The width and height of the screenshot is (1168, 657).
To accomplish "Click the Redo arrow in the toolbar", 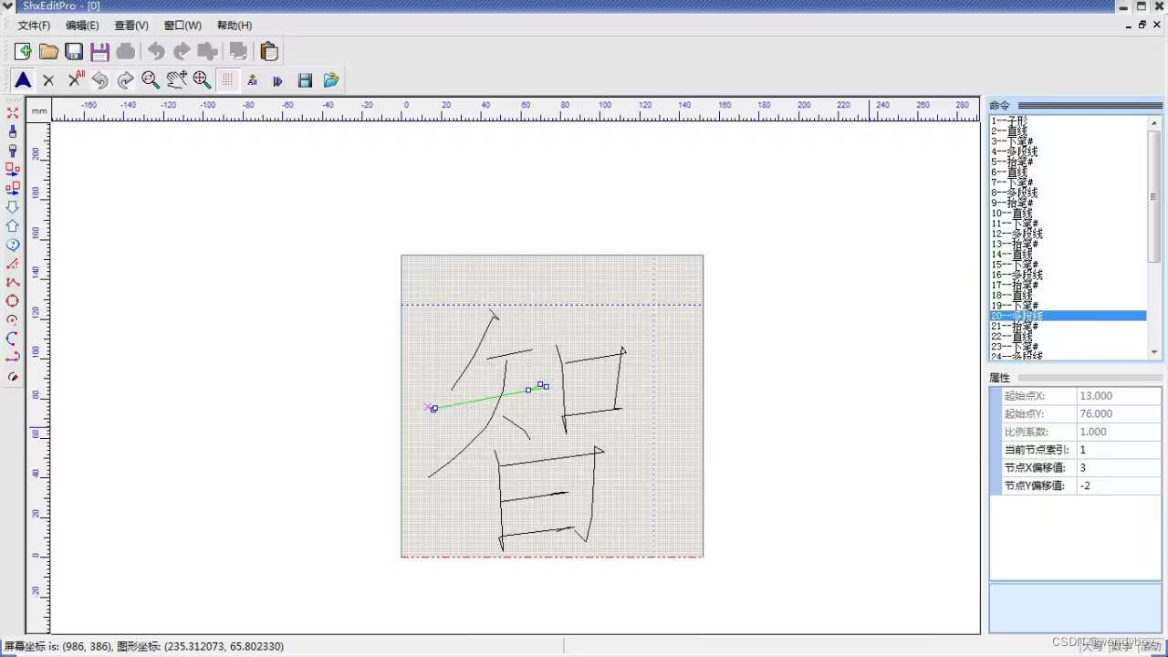I will (181, 50).
